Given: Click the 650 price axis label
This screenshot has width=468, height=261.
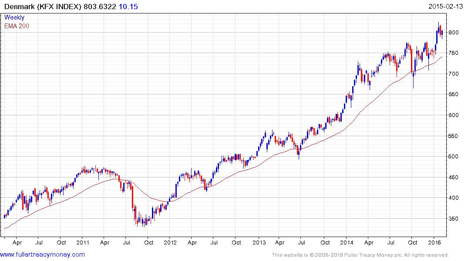Looking at the screenshot, I should [x=454, y=94].
